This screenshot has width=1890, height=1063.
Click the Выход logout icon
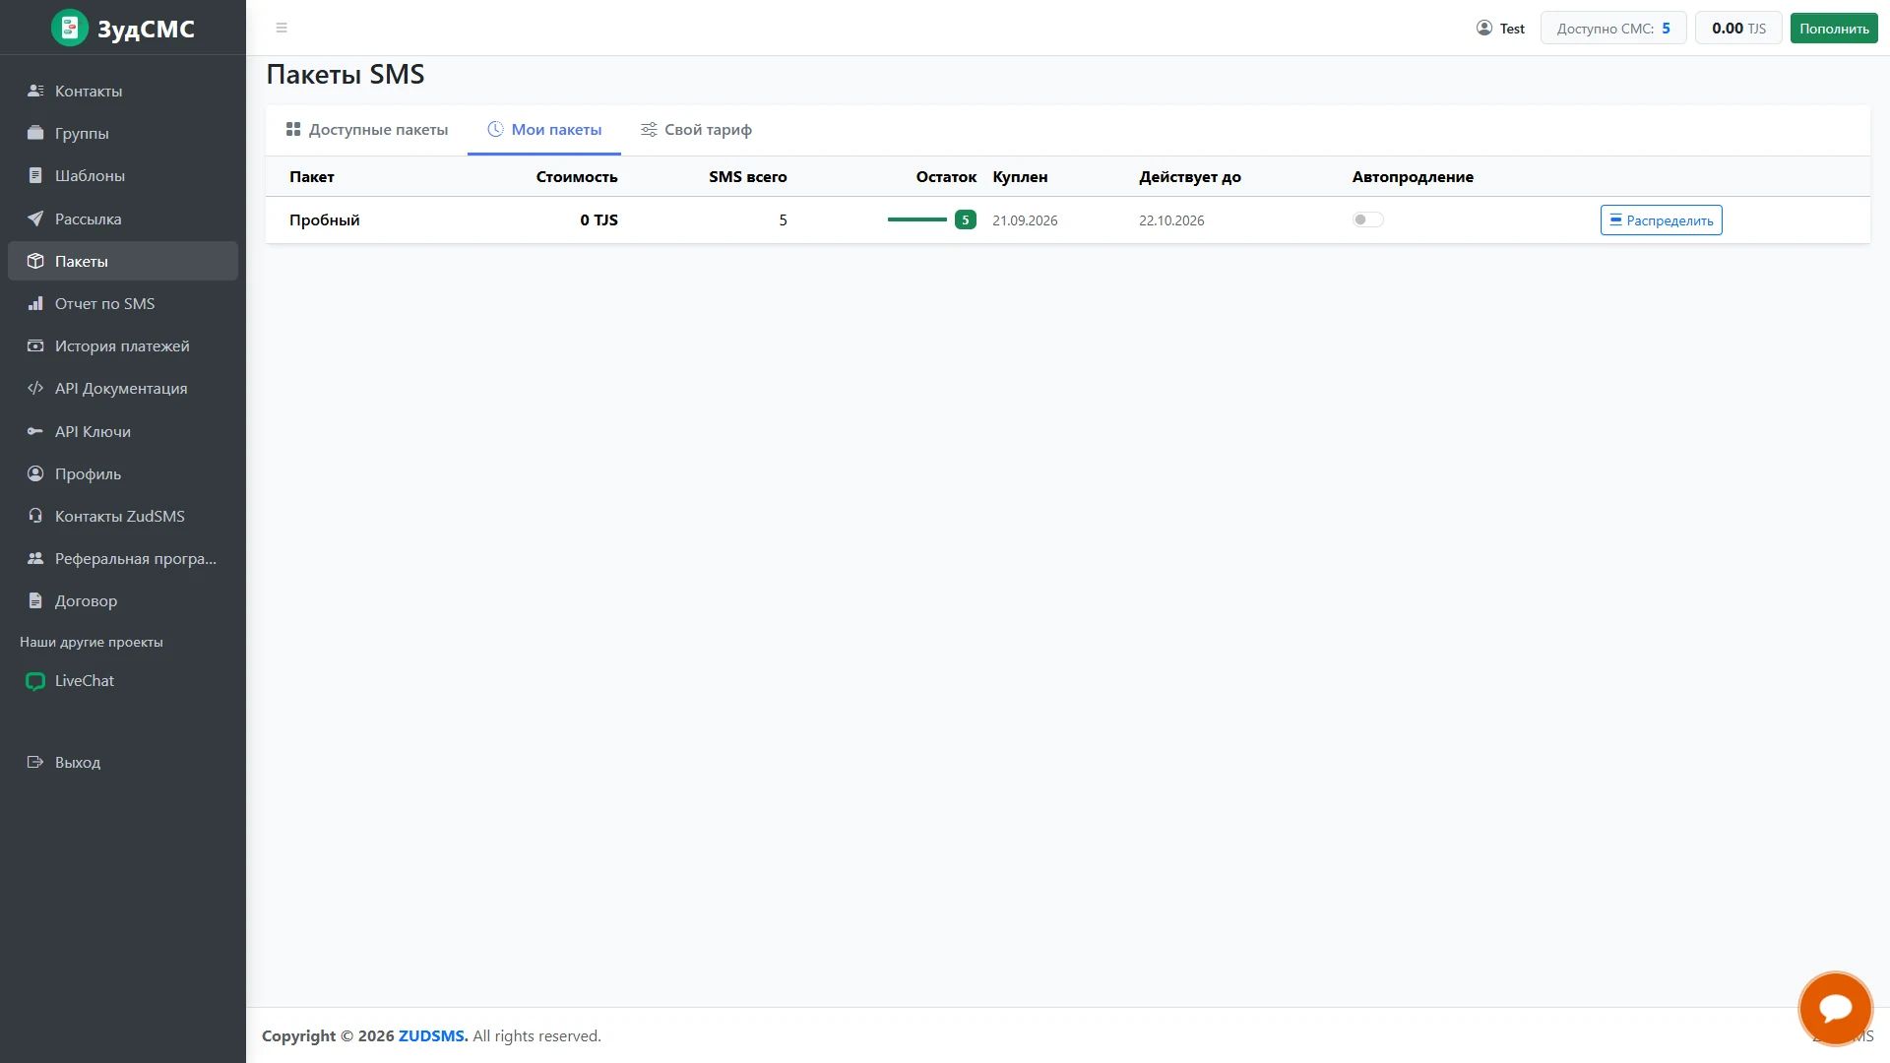tap(35, 762)
